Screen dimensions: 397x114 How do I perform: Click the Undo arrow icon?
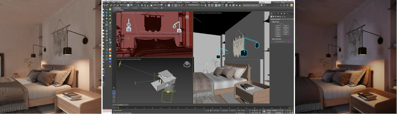coord(104,5)
